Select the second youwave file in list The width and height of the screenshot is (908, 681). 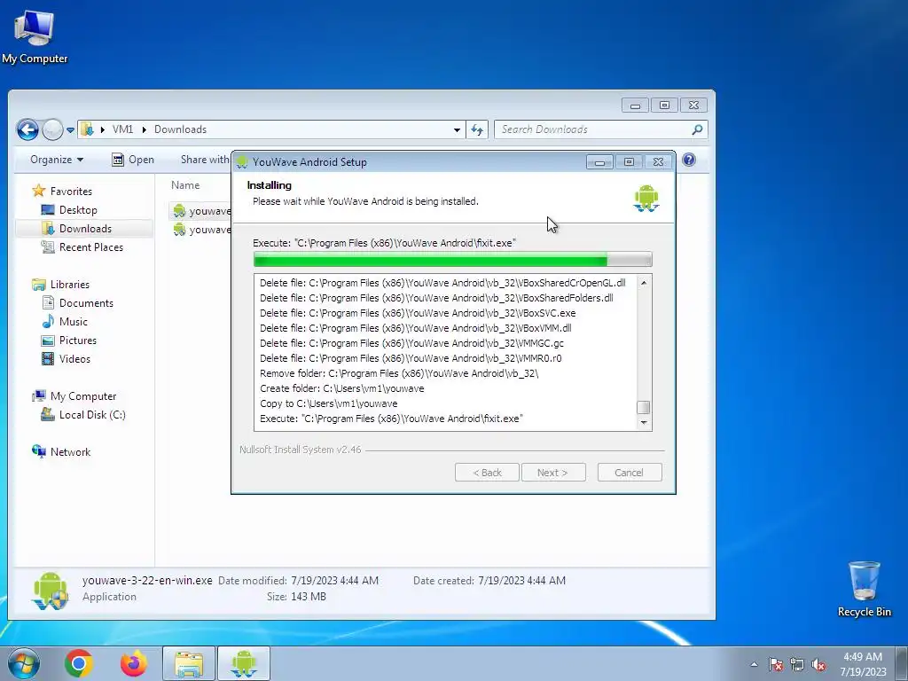(202, 230)
